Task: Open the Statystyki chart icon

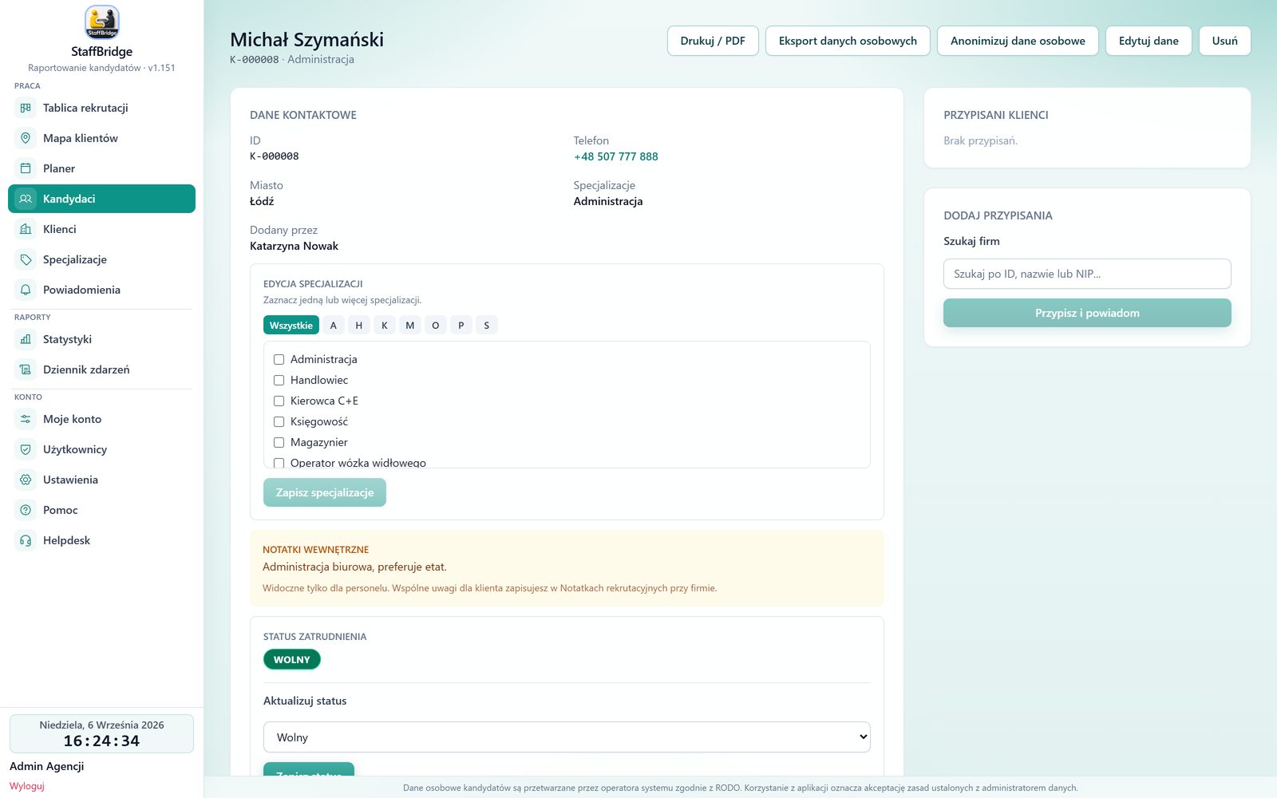Action: (x=26, y=339)
